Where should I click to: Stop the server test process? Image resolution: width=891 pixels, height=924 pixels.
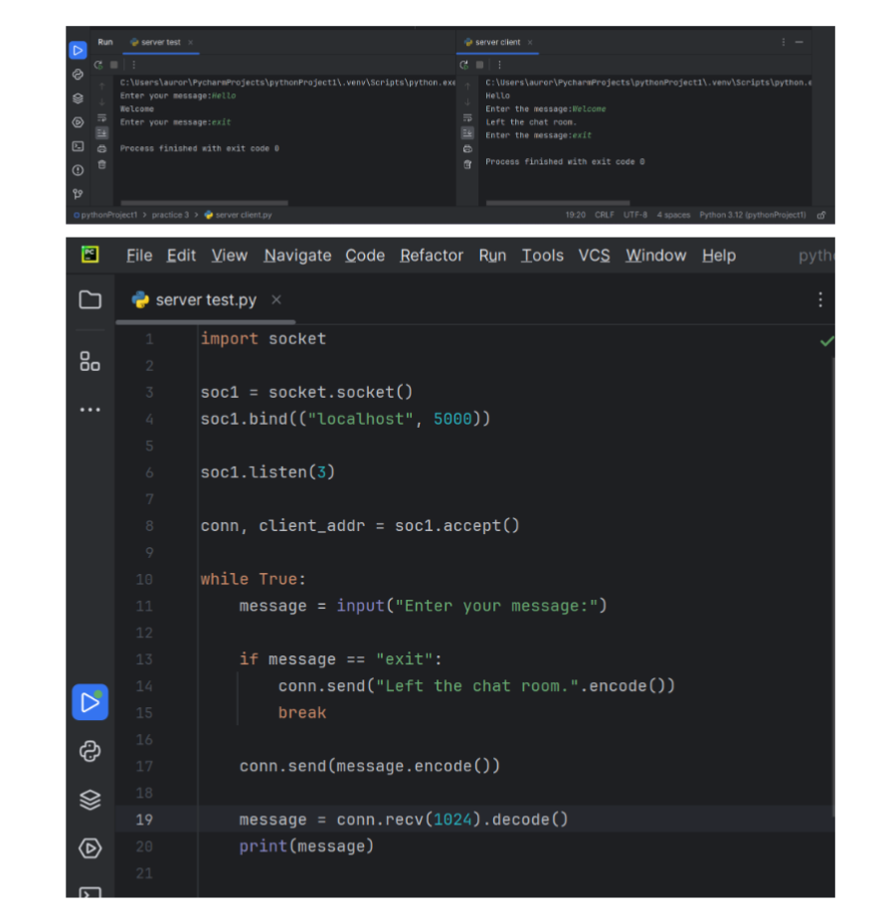114,65
